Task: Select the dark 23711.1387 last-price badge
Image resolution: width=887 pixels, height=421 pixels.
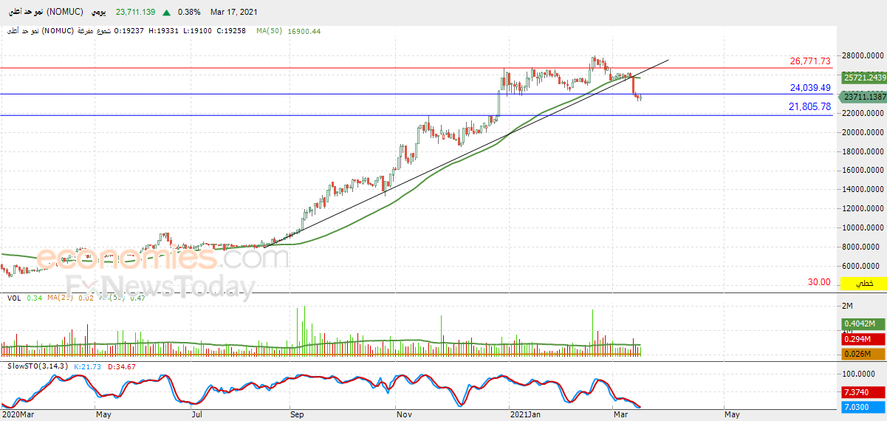Action: (864, 97)
